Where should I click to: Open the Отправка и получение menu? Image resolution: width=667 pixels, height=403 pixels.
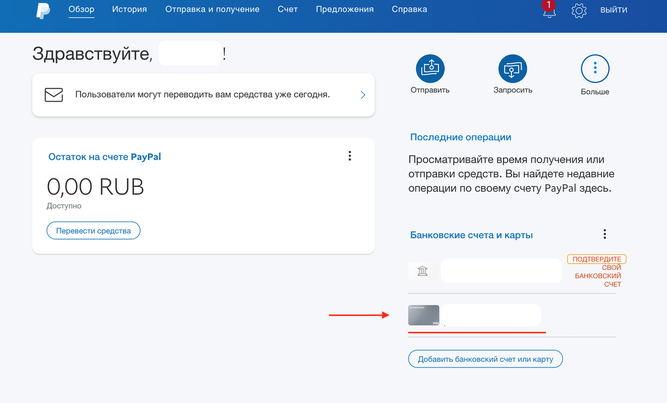click(x=212, y=9)
